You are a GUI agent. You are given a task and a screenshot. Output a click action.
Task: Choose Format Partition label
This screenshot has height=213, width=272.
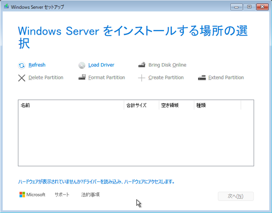pyautogui.click(x=106, y=77)
